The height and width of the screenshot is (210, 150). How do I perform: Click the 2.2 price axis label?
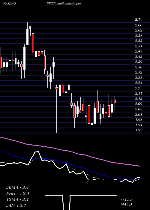(x=137, y=88)
